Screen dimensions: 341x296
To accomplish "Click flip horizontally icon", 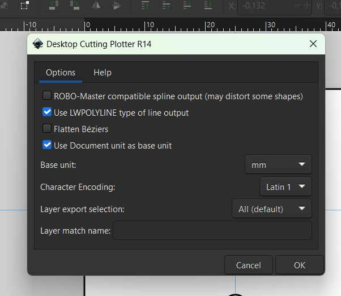I will pos(96,5).
